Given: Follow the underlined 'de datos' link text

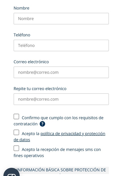Looking at the screenshot, I should [22, 140].
